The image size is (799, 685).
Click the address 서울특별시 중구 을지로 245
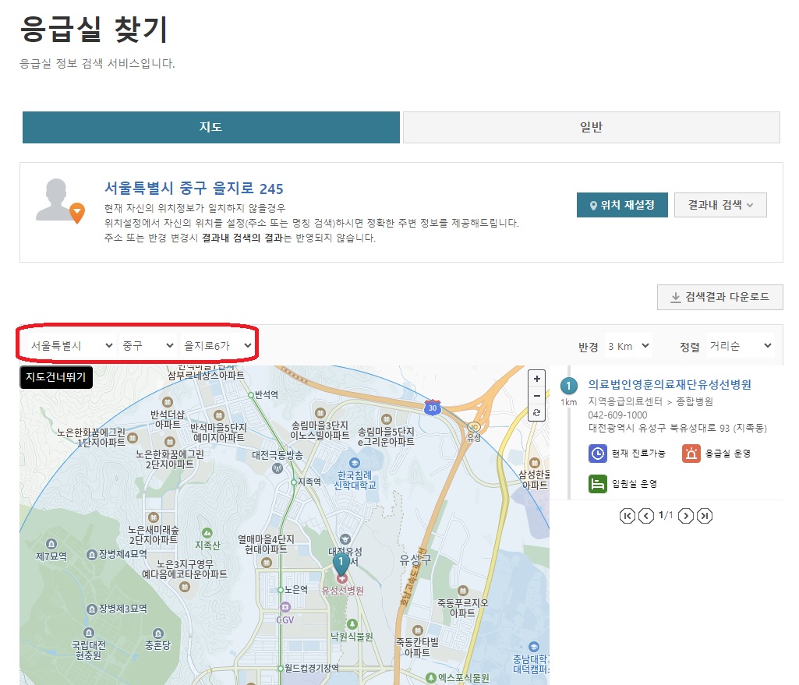click(x=193, y=189)
